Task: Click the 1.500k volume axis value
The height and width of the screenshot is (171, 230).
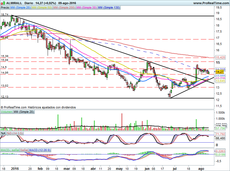Action: (220, 113)
